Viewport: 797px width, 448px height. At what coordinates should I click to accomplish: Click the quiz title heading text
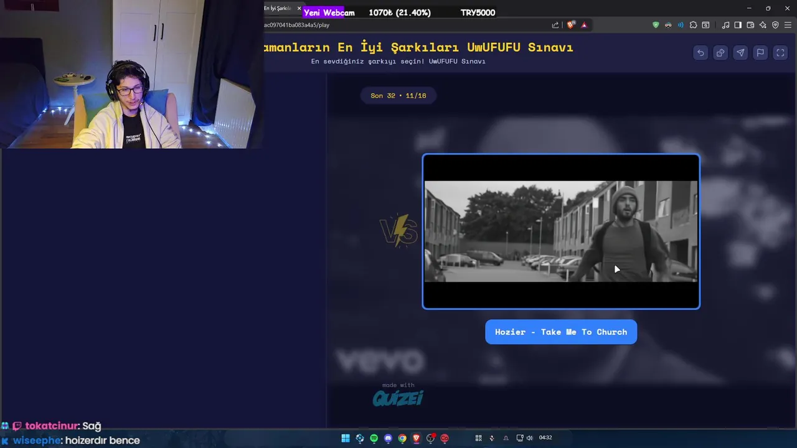[x=418, y=47]
